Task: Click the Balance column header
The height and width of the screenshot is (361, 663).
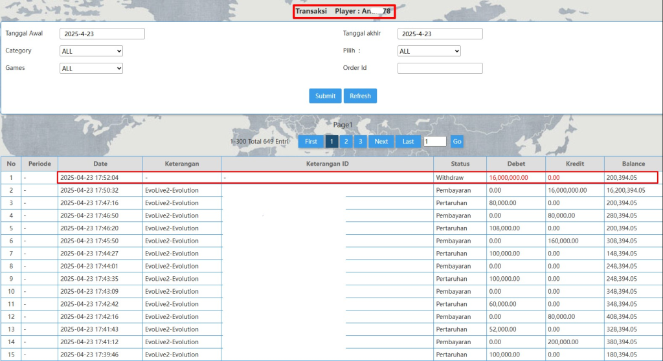Action: [633, 164]
